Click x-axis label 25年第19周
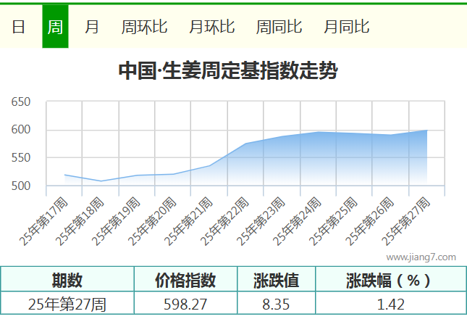The width and height of the screenshot is (467, 319). click(x=116, y=221)
